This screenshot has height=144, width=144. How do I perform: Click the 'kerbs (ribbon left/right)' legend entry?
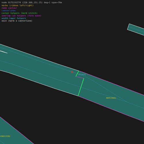[x=18, y=5]
